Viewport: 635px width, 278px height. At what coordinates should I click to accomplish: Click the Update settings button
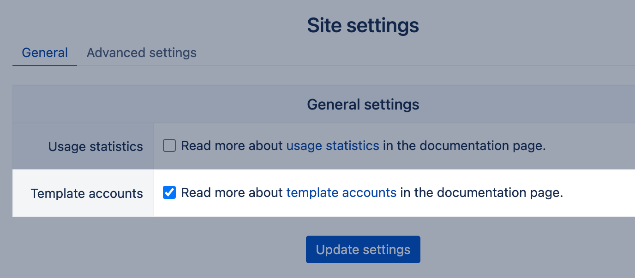363,249
